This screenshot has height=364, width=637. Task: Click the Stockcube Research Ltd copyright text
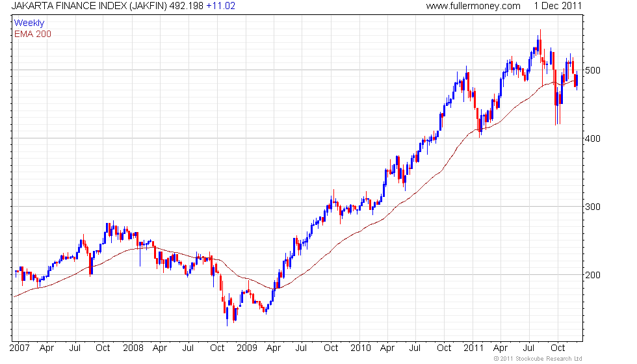pos(538,359)
